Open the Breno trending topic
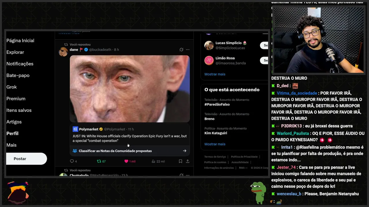Viewport: 369px width, 207px height. point(210,119)
